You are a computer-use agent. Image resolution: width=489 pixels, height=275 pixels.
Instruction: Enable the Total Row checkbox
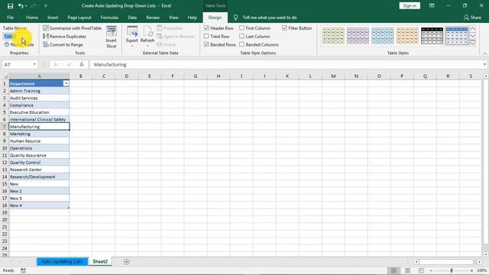point(206,36)
